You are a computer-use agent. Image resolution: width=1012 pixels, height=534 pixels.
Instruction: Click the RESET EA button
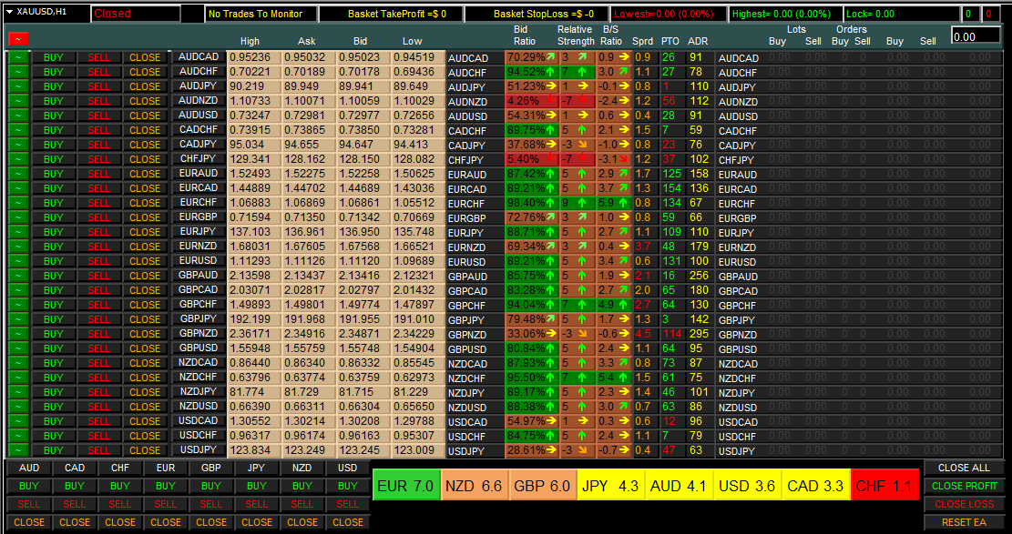click(x=964, y=522)
